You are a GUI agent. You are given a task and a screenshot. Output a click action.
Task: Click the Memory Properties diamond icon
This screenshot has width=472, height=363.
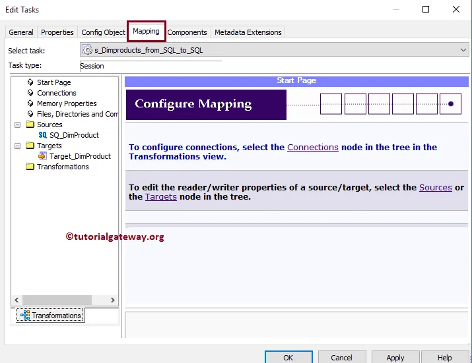point(30,103)
